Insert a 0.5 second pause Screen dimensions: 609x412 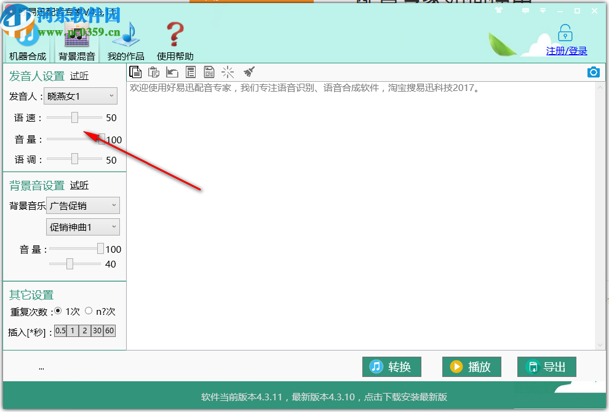pos(60,331)
